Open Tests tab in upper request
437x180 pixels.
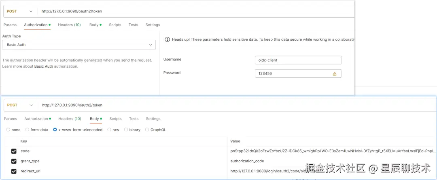[133, 25]
